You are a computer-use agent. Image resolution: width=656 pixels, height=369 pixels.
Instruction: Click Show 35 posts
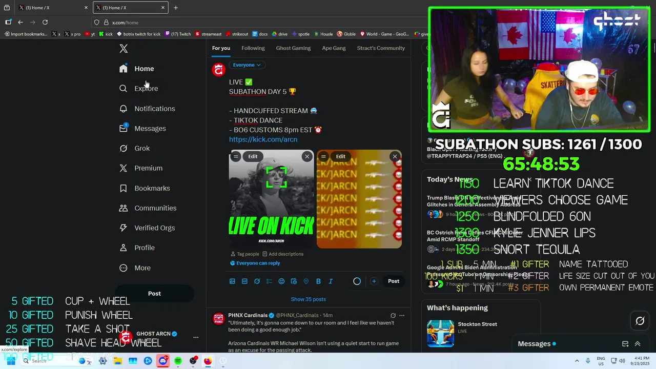click(x=309, y=299)
